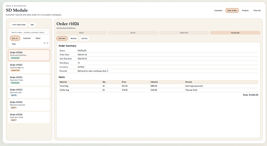
Task: Select the Order #1024 card
Action: 29,55
